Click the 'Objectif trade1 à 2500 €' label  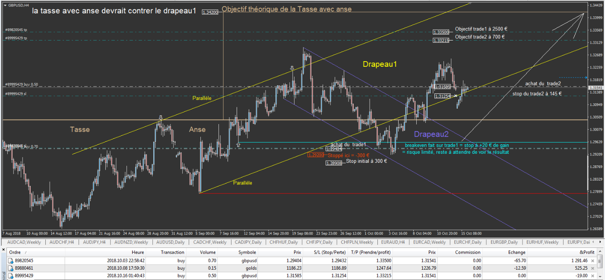pyautogui.click(x=481, y=29)
